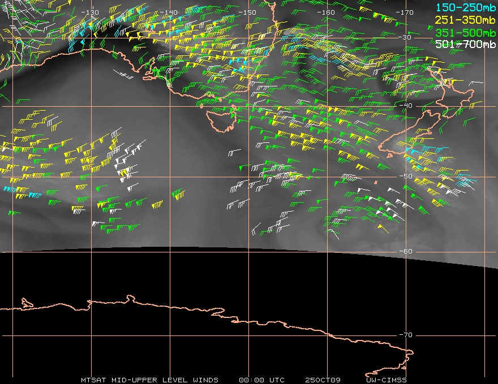Click the 25OCT09 date text
The height and width of the screenshot is (384, 498).
tap(323, 380)
